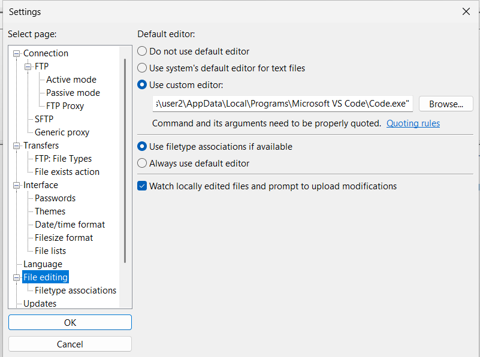Open the Generic proxy settings page
Viewport: 480px width, 357px height.
(61, 132)
